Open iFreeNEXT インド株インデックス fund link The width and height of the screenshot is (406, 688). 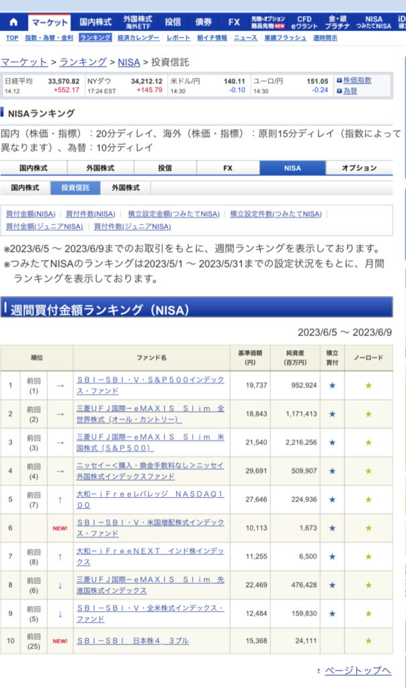click(x=151, y=556)
